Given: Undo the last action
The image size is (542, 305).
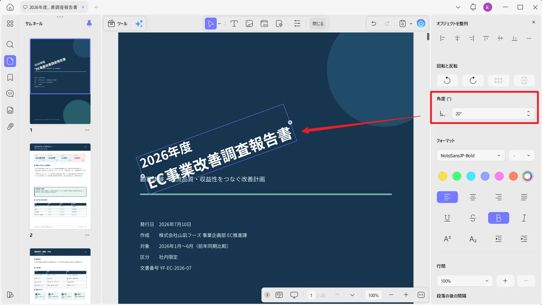Looking at the screenshot, I should [374, 24].
